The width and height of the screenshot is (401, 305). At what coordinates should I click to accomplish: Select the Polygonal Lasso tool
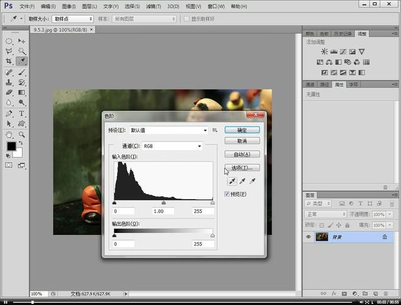[9, 51]
